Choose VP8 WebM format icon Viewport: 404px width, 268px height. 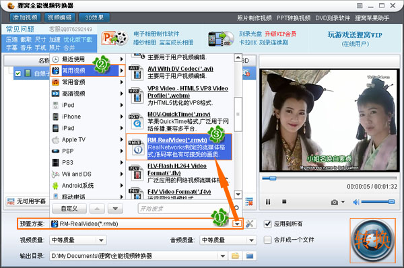[136, 96]
